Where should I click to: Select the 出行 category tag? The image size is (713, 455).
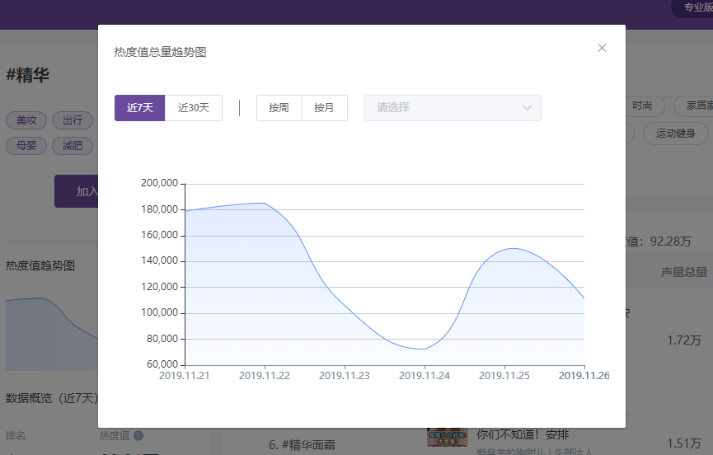click(x=73, y=120)
